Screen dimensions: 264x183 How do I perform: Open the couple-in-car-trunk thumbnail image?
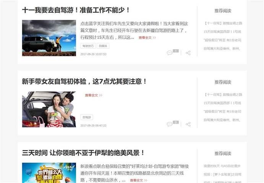[49, 109]
